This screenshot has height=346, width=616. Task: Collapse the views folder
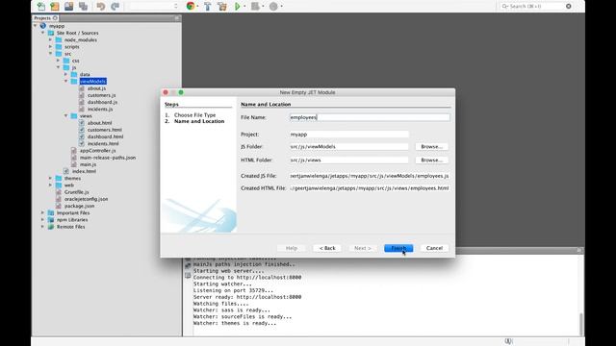pos(66,115)
